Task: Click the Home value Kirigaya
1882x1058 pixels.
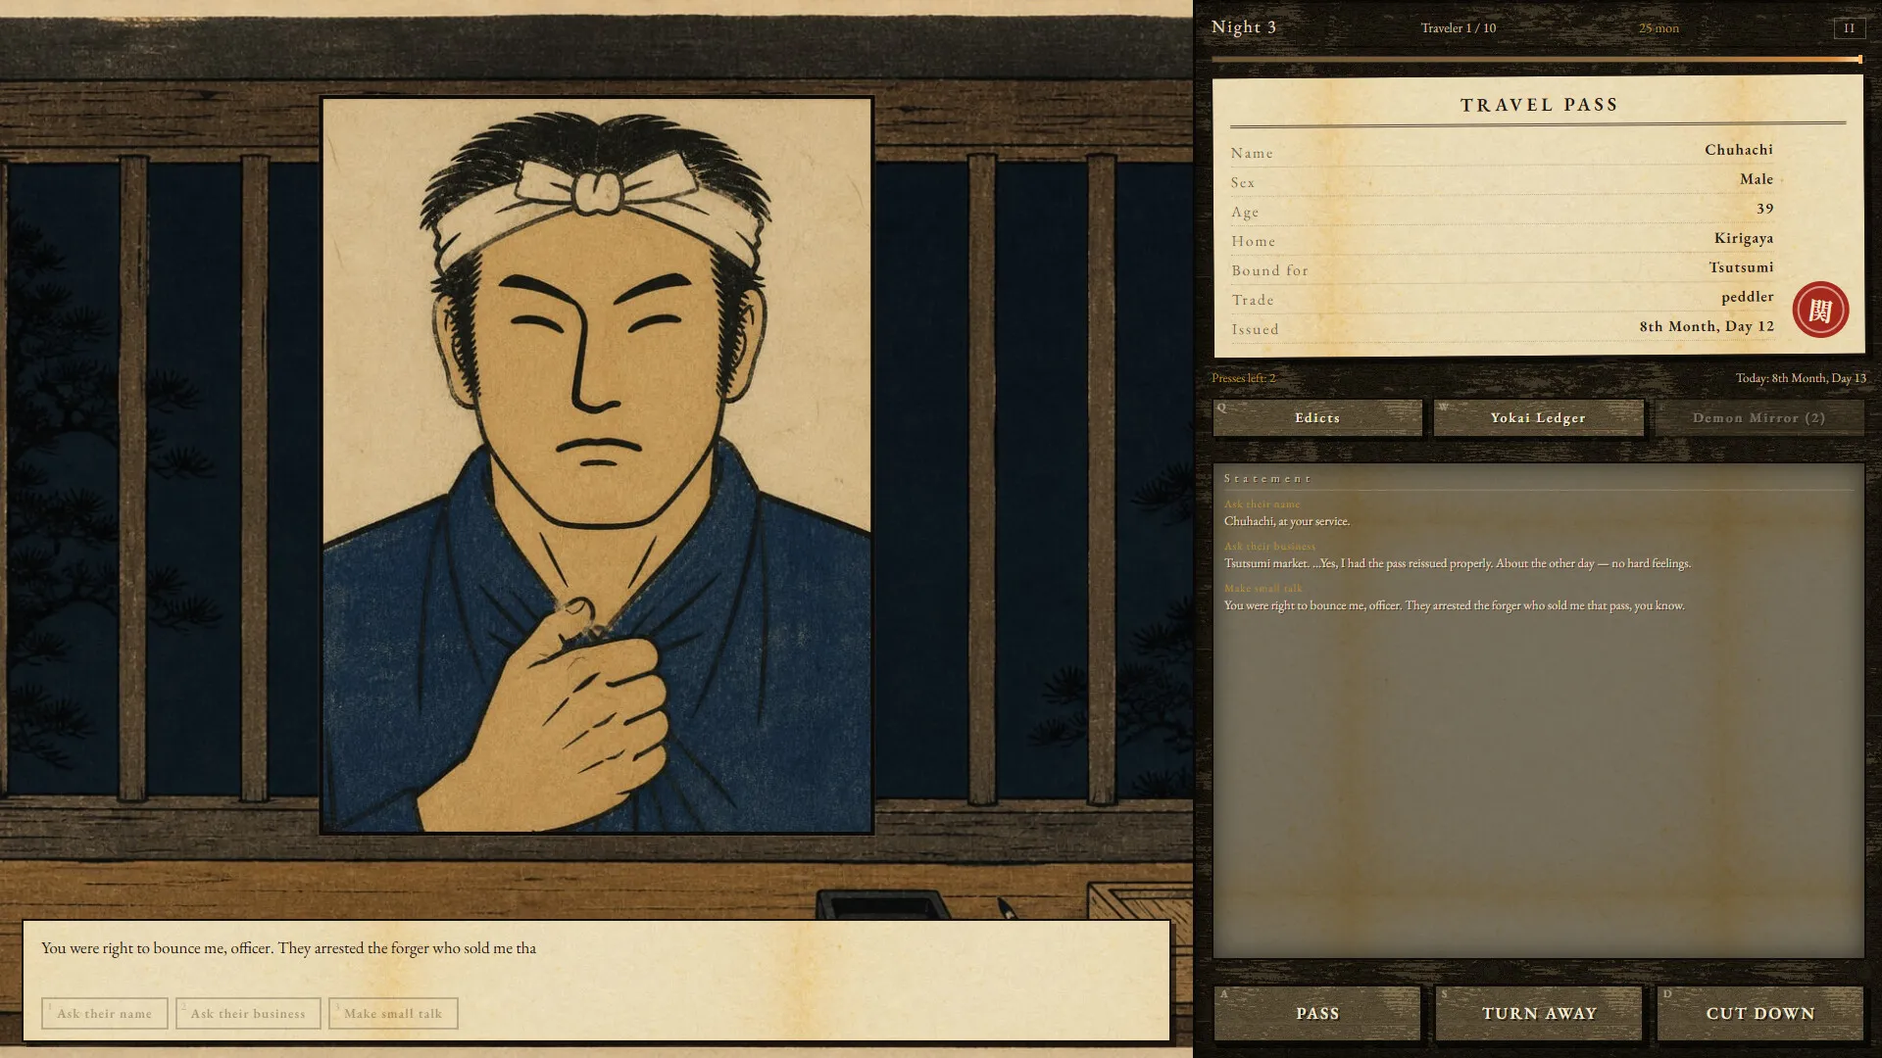Action: point(1743,238)
